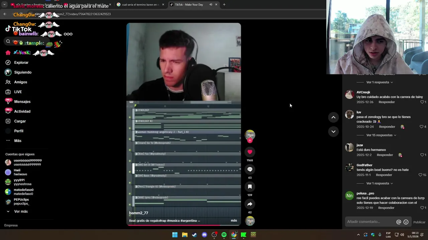This screenshot has height=240, width=428.
Task: Mute the TikTok tab's audio speaker icon
Action: click(211, 5)
